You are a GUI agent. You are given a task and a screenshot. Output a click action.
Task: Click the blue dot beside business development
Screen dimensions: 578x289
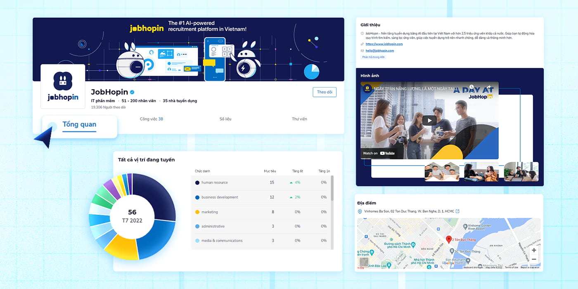(x=197, y=197)
